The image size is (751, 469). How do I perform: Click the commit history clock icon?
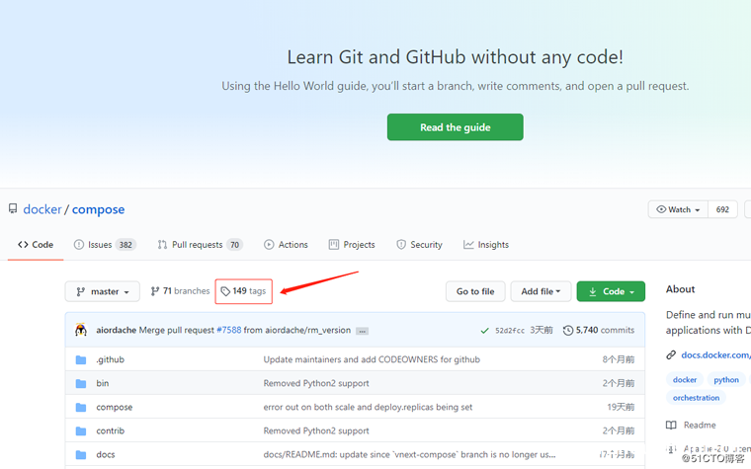coord(568,330)
